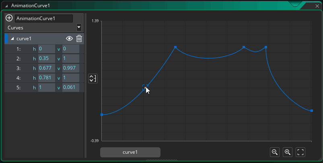
Task: Close the AnimationCurve1 window
Action: click(317, 6)
